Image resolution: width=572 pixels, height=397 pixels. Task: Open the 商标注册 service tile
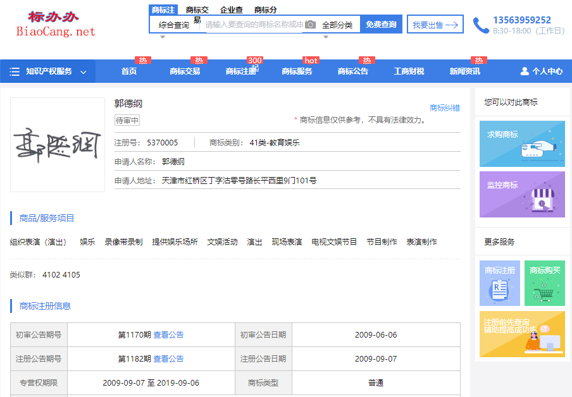(x=499, y=283)
